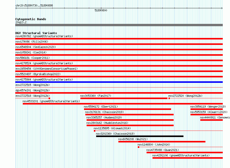This screenshot has height=168, width=230.
Task: Click the blue bar of nsv4275964
Action: 119,82
